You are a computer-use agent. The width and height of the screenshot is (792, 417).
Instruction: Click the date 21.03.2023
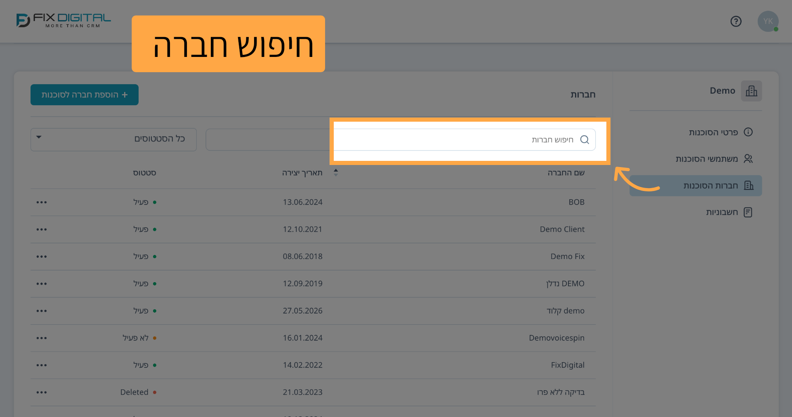(x=303, y=392)
